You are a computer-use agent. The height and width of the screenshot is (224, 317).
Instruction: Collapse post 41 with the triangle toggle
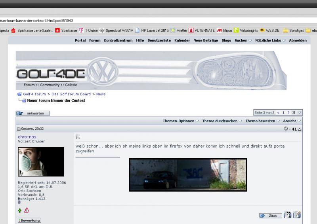300,129
